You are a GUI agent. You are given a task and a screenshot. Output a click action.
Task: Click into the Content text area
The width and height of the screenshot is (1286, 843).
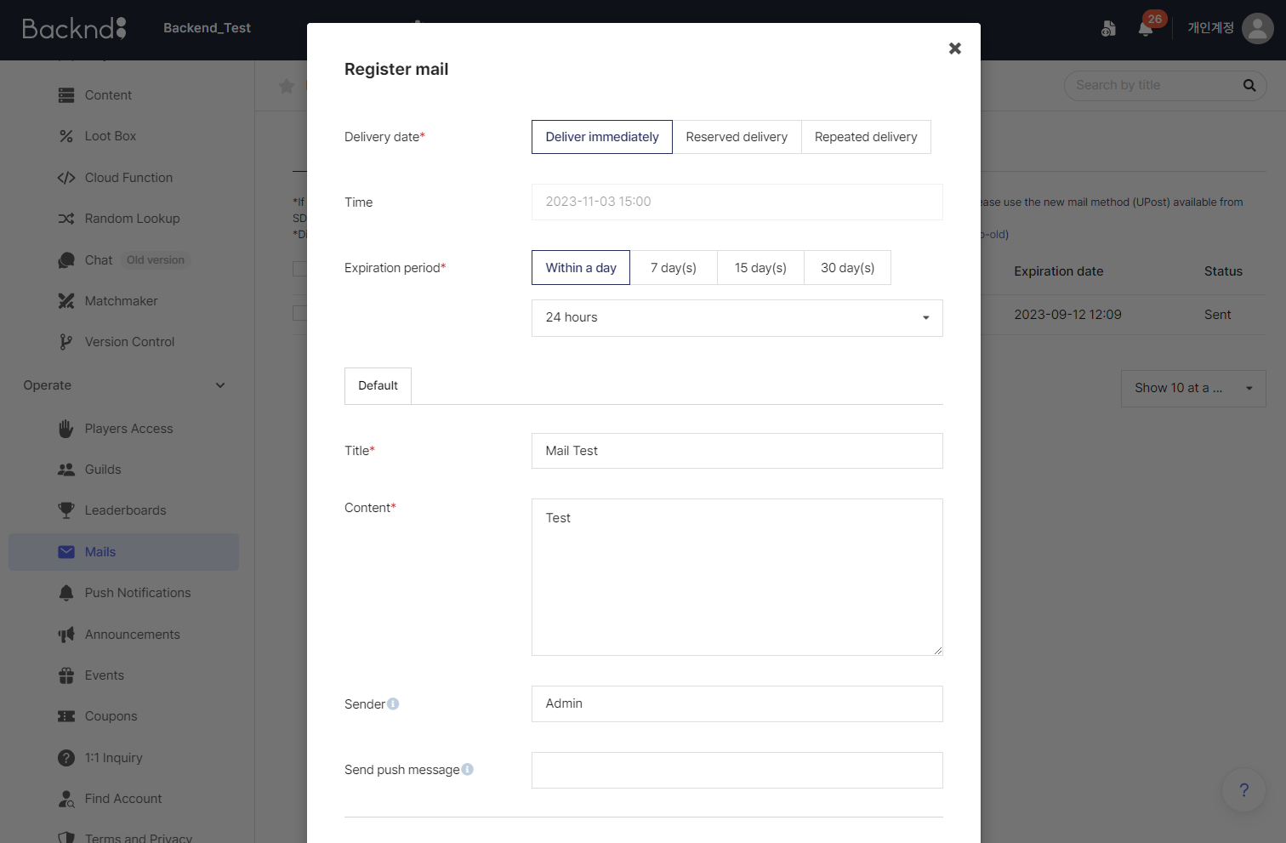tap(737, 578)
